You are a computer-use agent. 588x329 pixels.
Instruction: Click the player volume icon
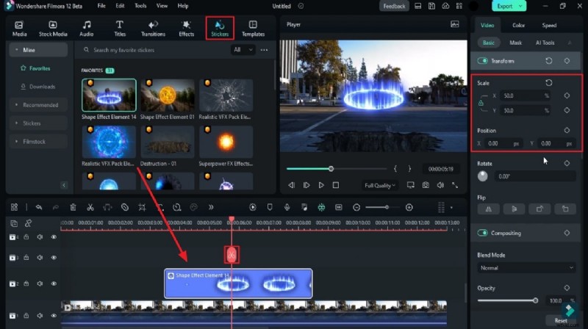[x=440, y=185]
